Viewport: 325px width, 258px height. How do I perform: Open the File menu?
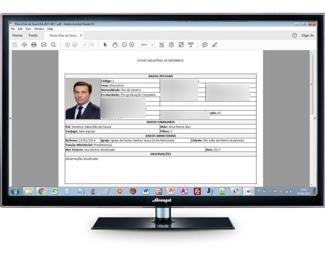(13, 29)
